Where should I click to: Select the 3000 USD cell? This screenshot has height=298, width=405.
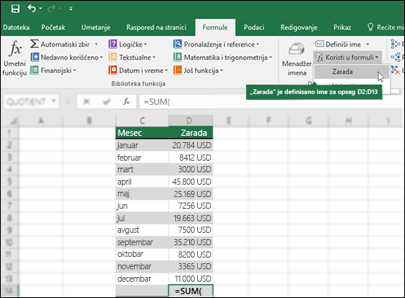(x=191, y=169)
